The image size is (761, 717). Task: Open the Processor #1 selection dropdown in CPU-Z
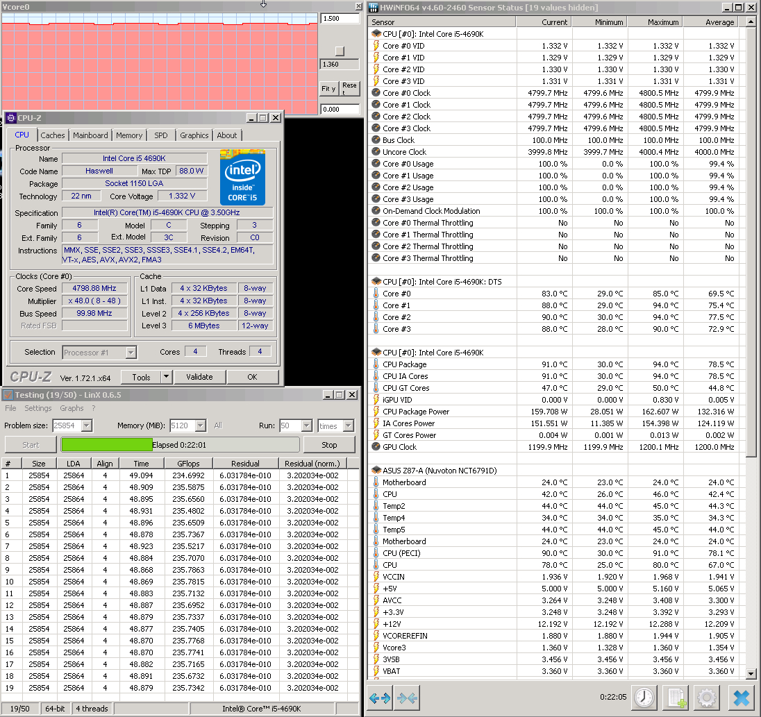pos(131,353)
